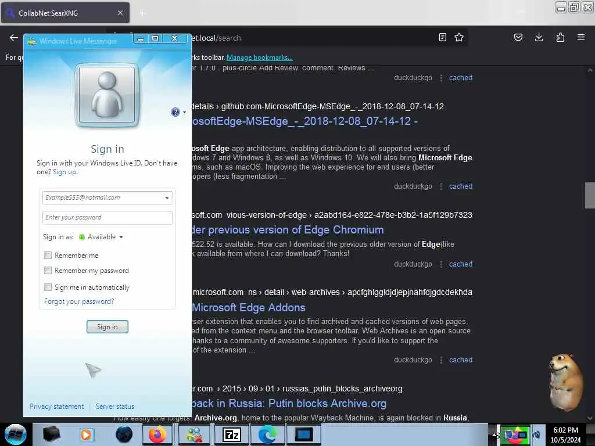Image resolution: width=595 pixels, height=446 pixels.
Task: Open the options menu for the fourth duckduckgo result
Action: pyautogui.click(x=440, y=360)
